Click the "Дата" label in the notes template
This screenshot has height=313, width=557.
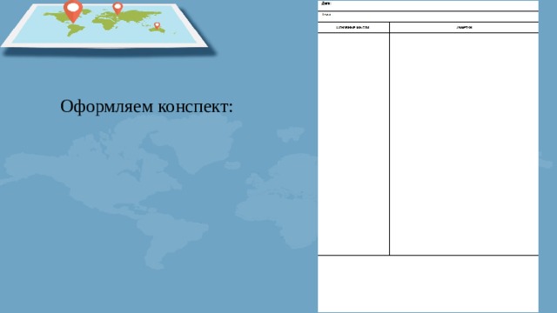click(325, 3)
